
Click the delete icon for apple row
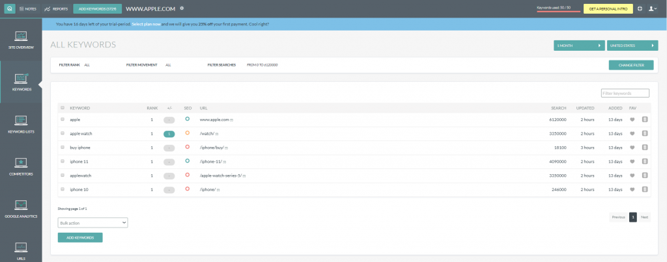[644, 120]
